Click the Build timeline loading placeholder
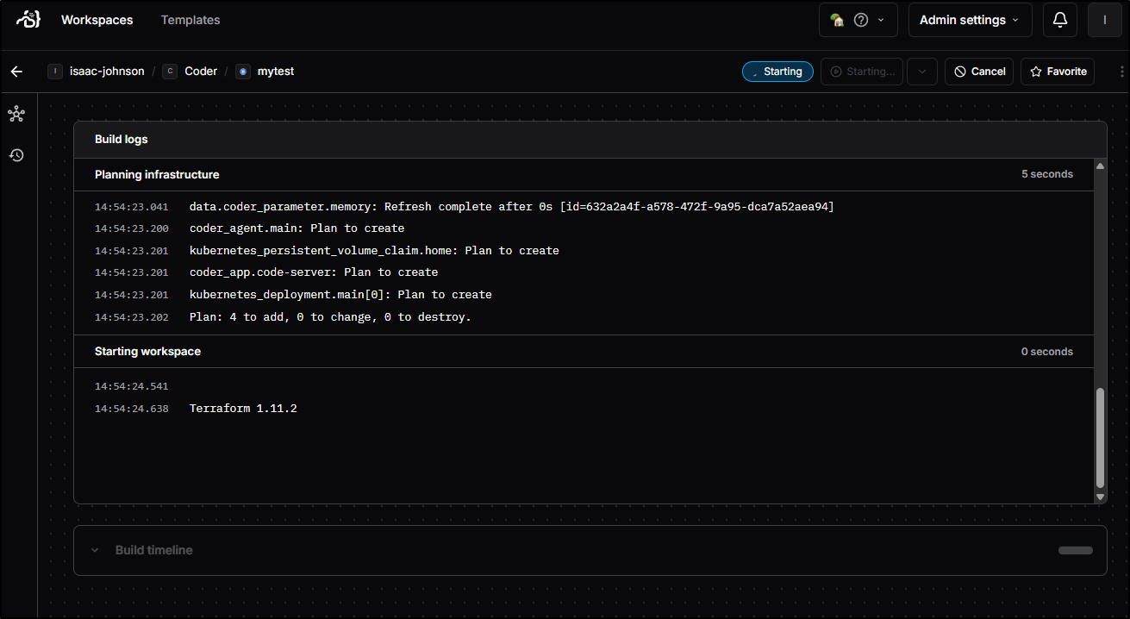 point(1075,550)
